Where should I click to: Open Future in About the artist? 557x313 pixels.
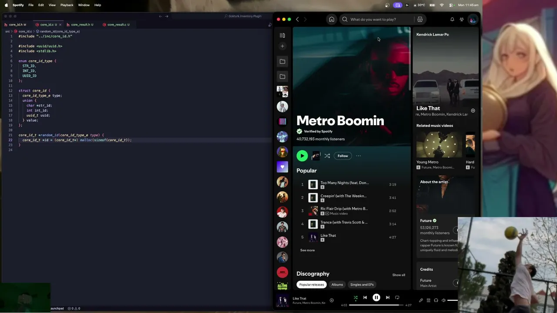[426, 221]
